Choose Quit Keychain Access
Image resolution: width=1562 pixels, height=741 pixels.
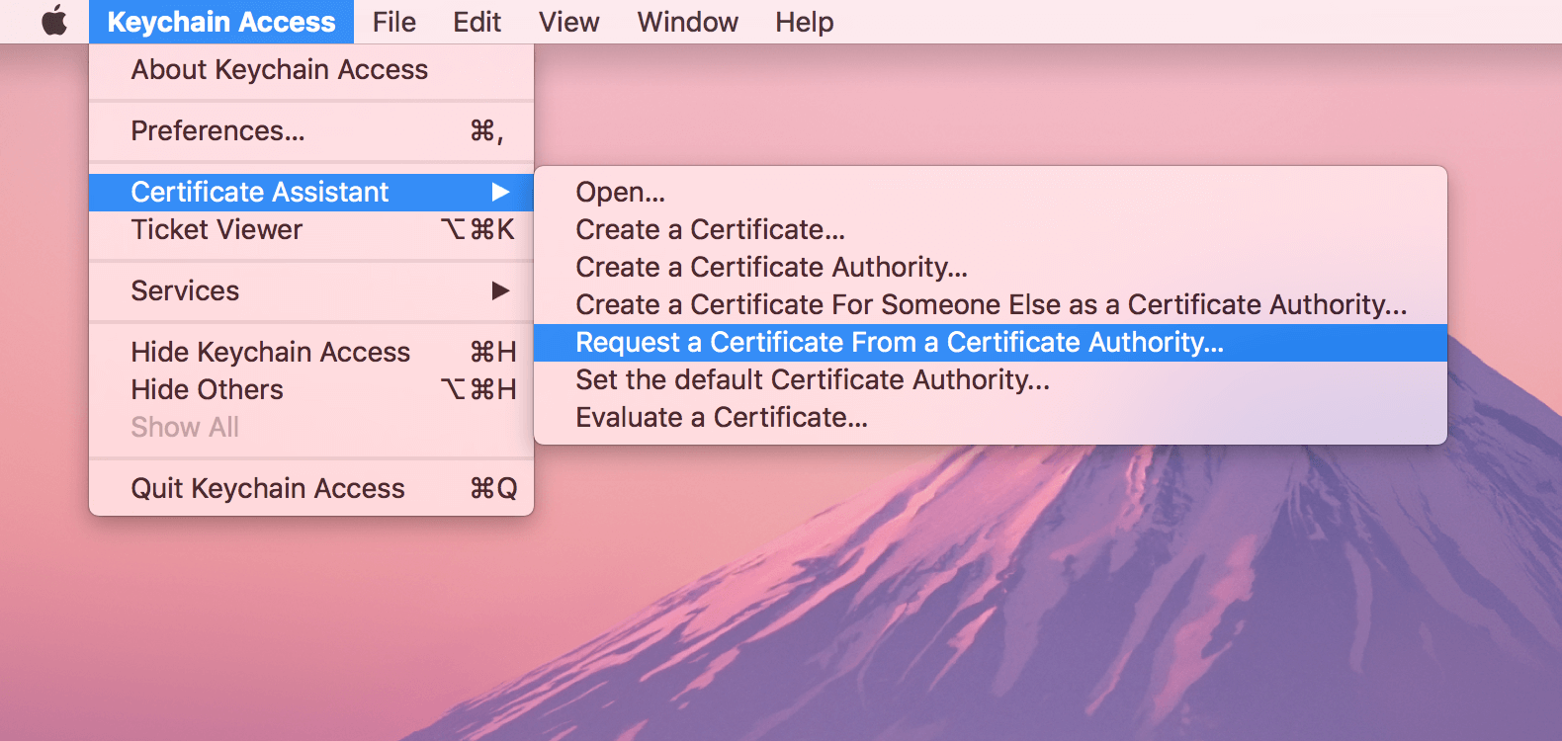pos(311,489)
